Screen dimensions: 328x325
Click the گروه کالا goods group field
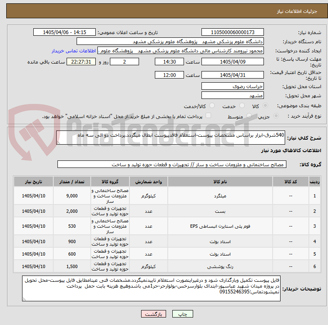(x=172, y=165)
